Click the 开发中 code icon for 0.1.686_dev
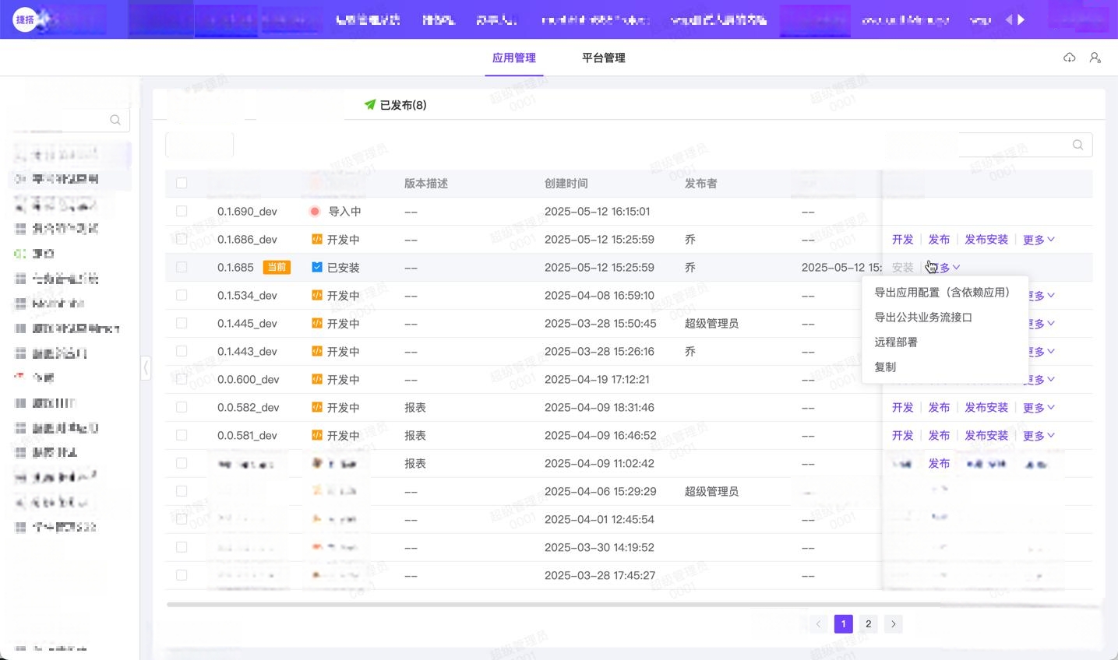1118x660 pixels. tap(317, 239)
